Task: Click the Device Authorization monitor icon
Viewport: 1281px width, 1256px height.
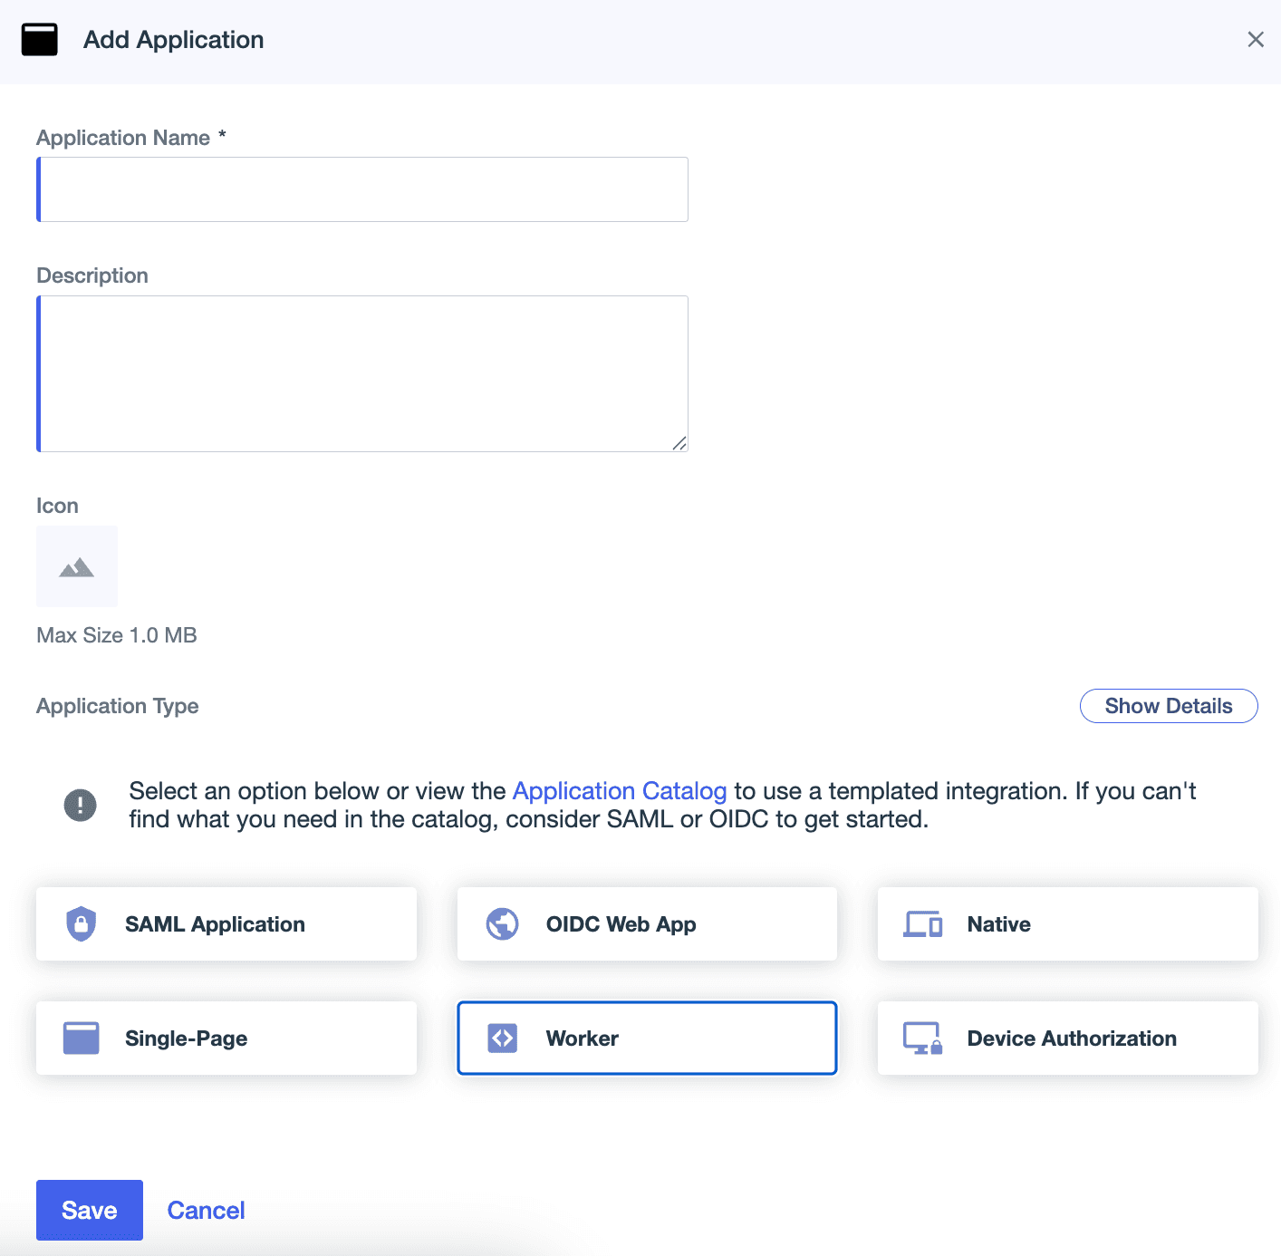Action: [x=921, y=1038]
